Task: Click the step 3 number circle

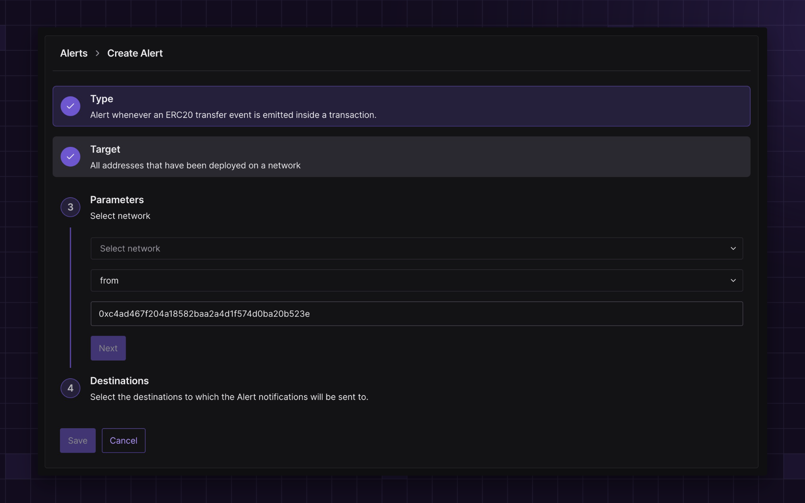Action: (70, 207)
